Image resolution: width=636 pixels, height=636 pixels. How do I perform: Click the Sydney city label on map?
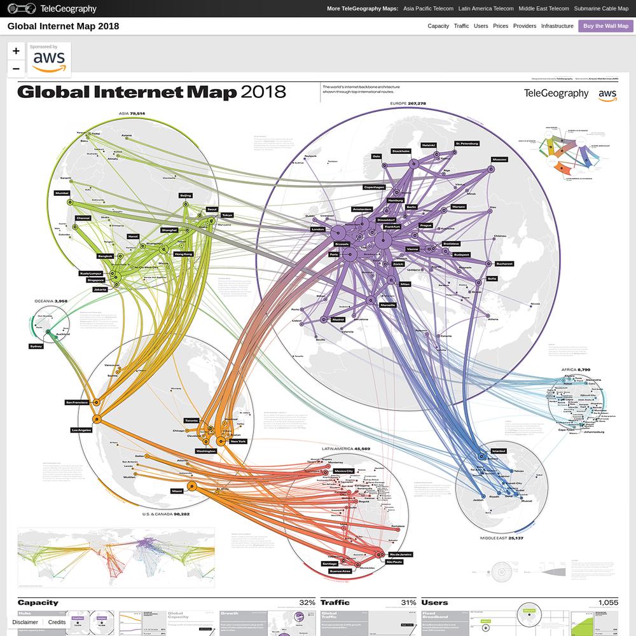(x=36, y=346)
